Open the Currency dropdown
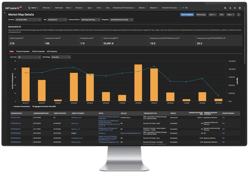Viewport: 249px width, 172px height. pos(28,20)
